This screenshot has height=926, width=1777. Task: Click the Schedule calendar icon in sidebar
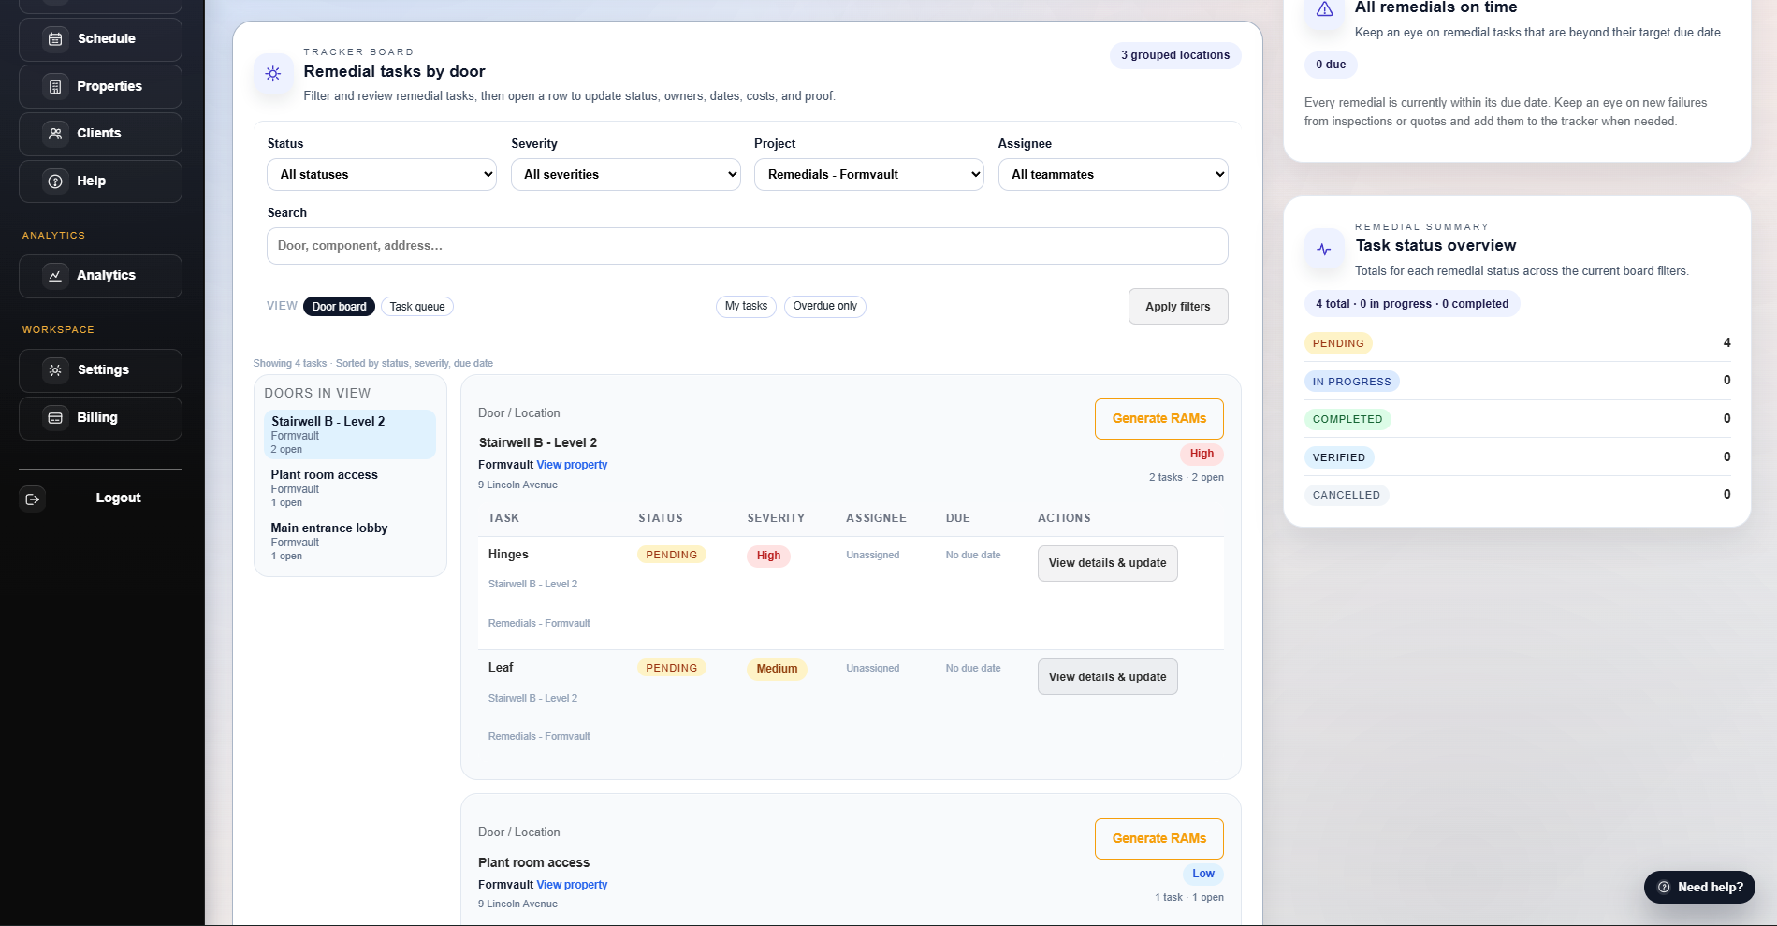(x=55, y=39)
